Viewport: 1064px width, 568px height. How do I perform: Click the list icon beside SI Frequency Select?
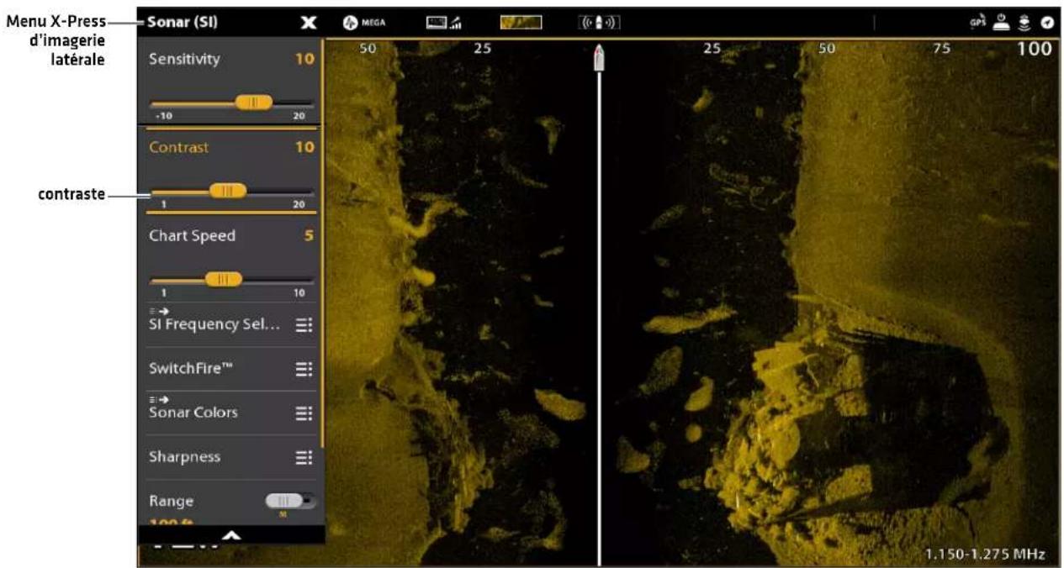[304, 325]
